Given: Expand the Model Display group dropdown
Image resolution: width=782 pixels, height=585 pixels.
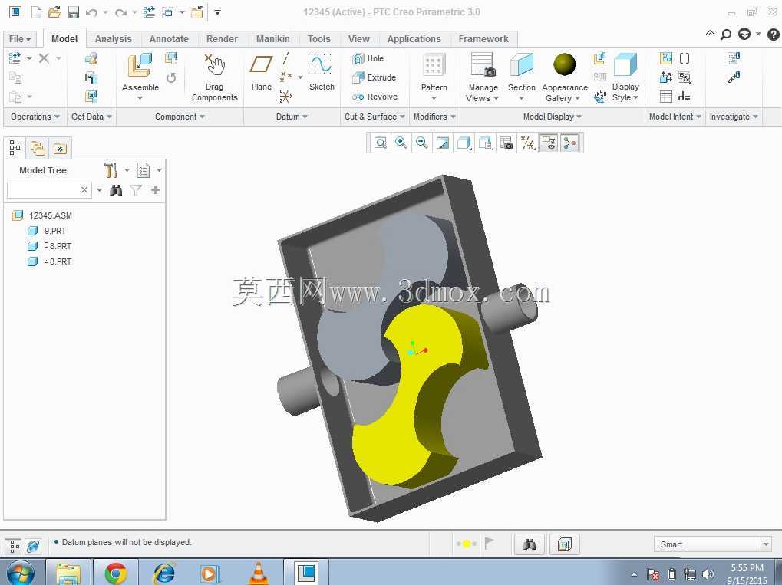Looking at the screenshot, I should click(552, 117).
